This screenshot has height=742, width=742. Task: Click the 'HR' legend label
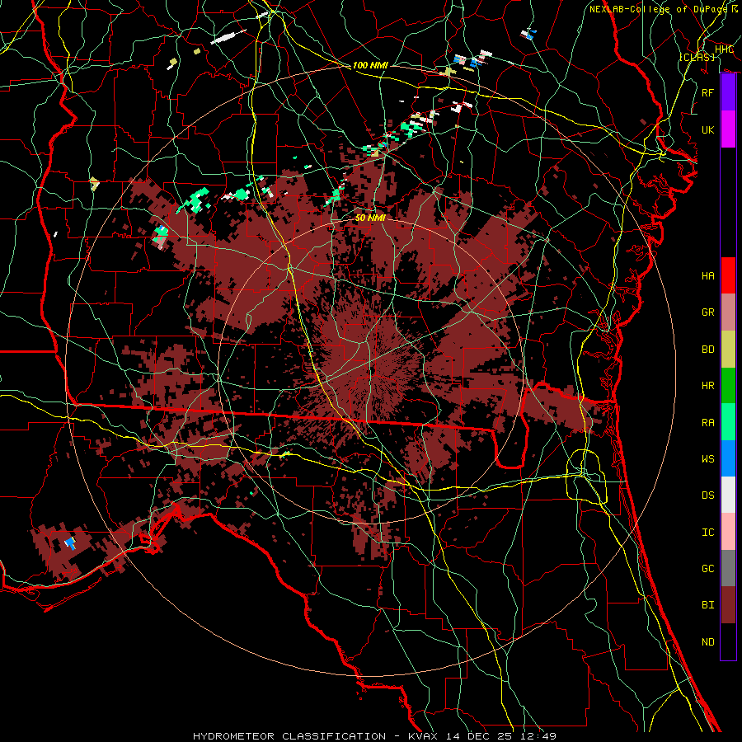coord(707,386)
